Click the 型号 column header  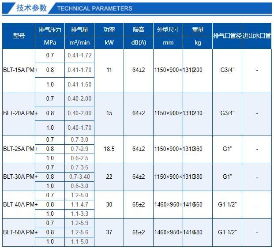pyautogui.click(x=19, y=36)
